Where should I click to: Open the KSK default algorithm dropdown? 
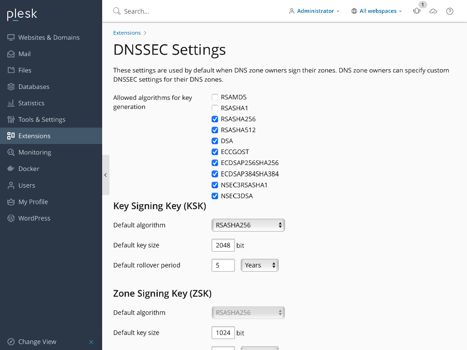[248, 225]
